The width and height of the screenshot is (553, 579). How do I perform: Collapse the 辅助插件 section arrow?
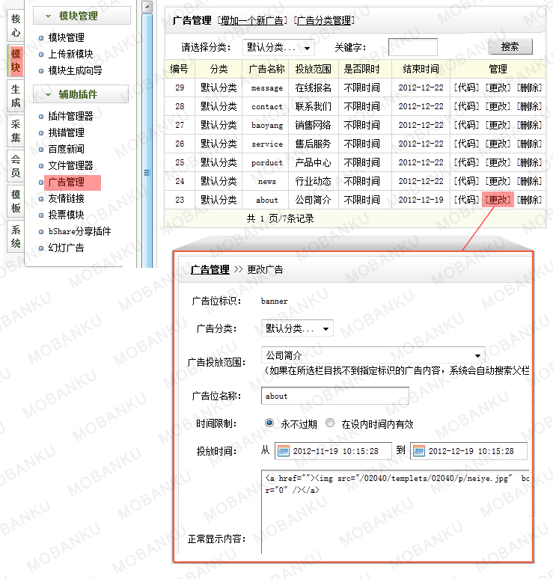48,94
